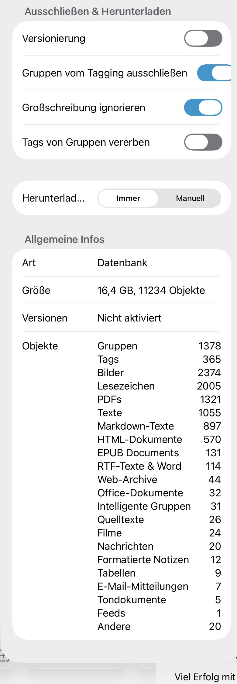Turn off Großschreibung ignorieren

pyautogui.click(x=203, y=107)
